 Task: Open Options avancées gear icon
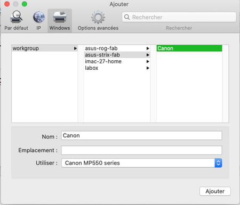tap(98, 17)
